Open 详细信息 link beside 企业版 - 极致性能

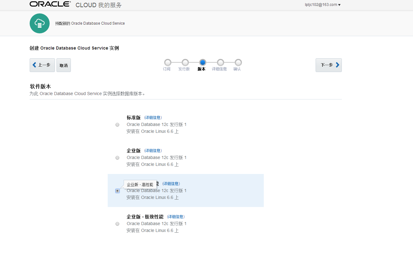click(176, 217)
